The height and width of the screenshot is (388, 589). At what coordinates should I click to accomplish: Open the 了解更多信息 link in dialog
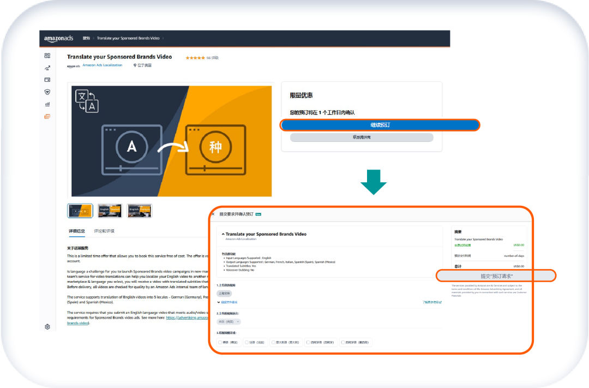[432, 302]
